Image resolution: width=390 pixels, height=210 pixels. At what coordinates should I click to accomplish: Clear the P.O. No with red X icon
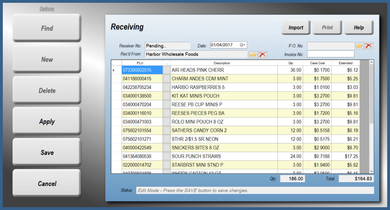pyautogui.click(x=369, y=46)
